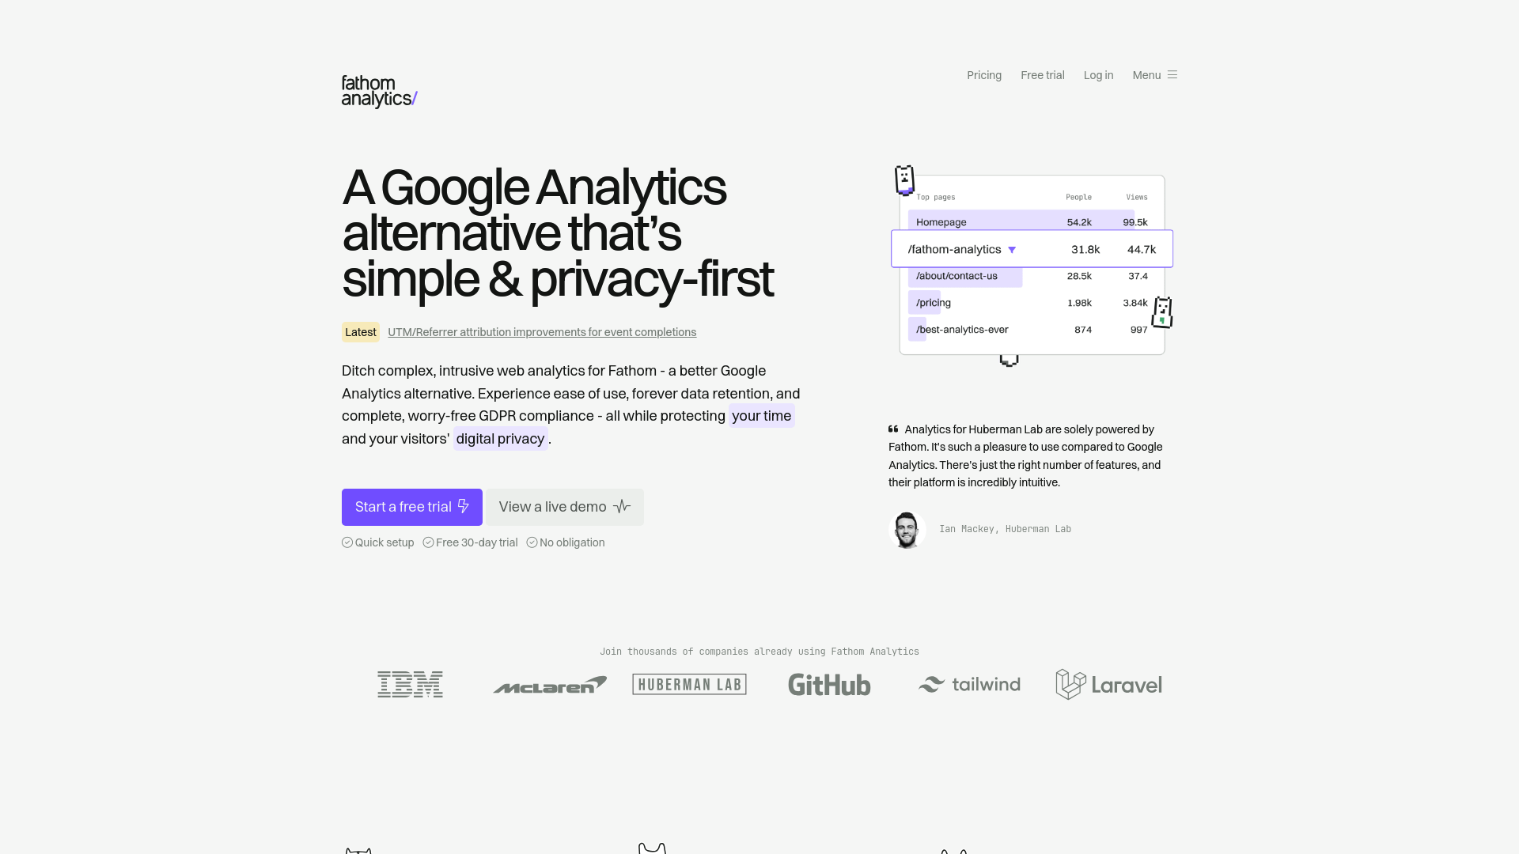
Task: Click the Log in menu item
Action: [1099, 75]
